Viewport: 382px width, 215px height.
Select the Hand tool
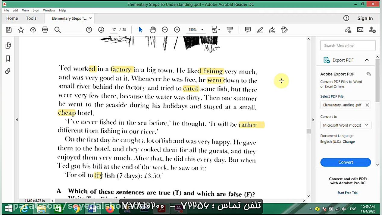[153, 30]
